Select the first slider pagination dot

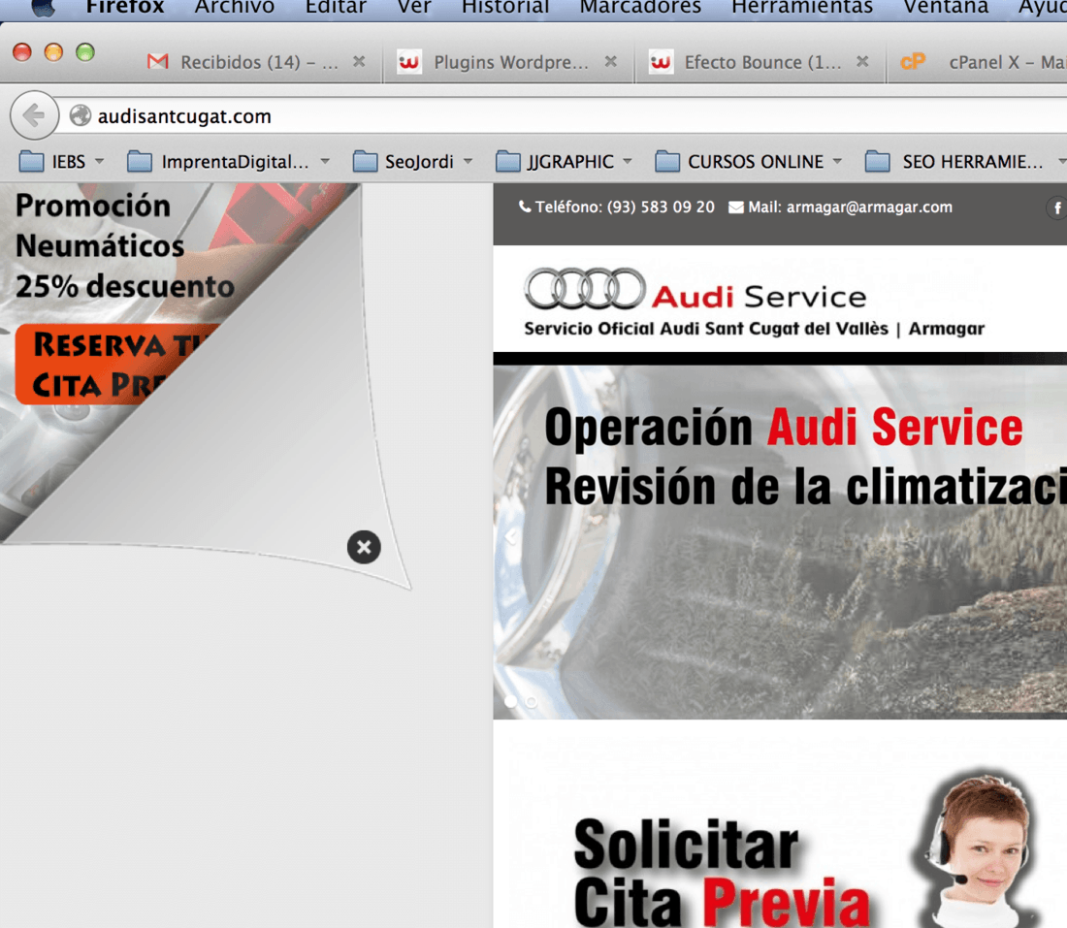[x=510, y=701]
